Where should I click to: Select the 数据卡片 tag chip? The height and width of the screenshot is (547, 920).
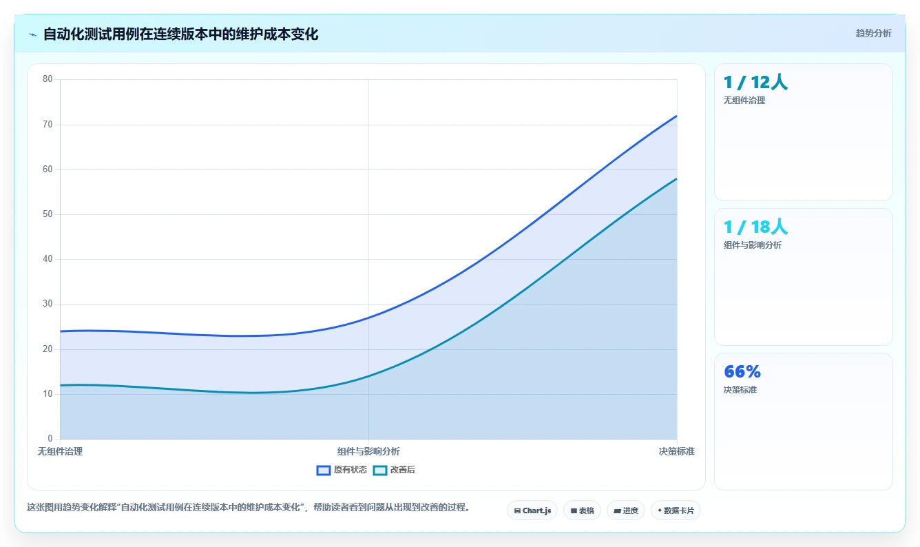(676, 510)
